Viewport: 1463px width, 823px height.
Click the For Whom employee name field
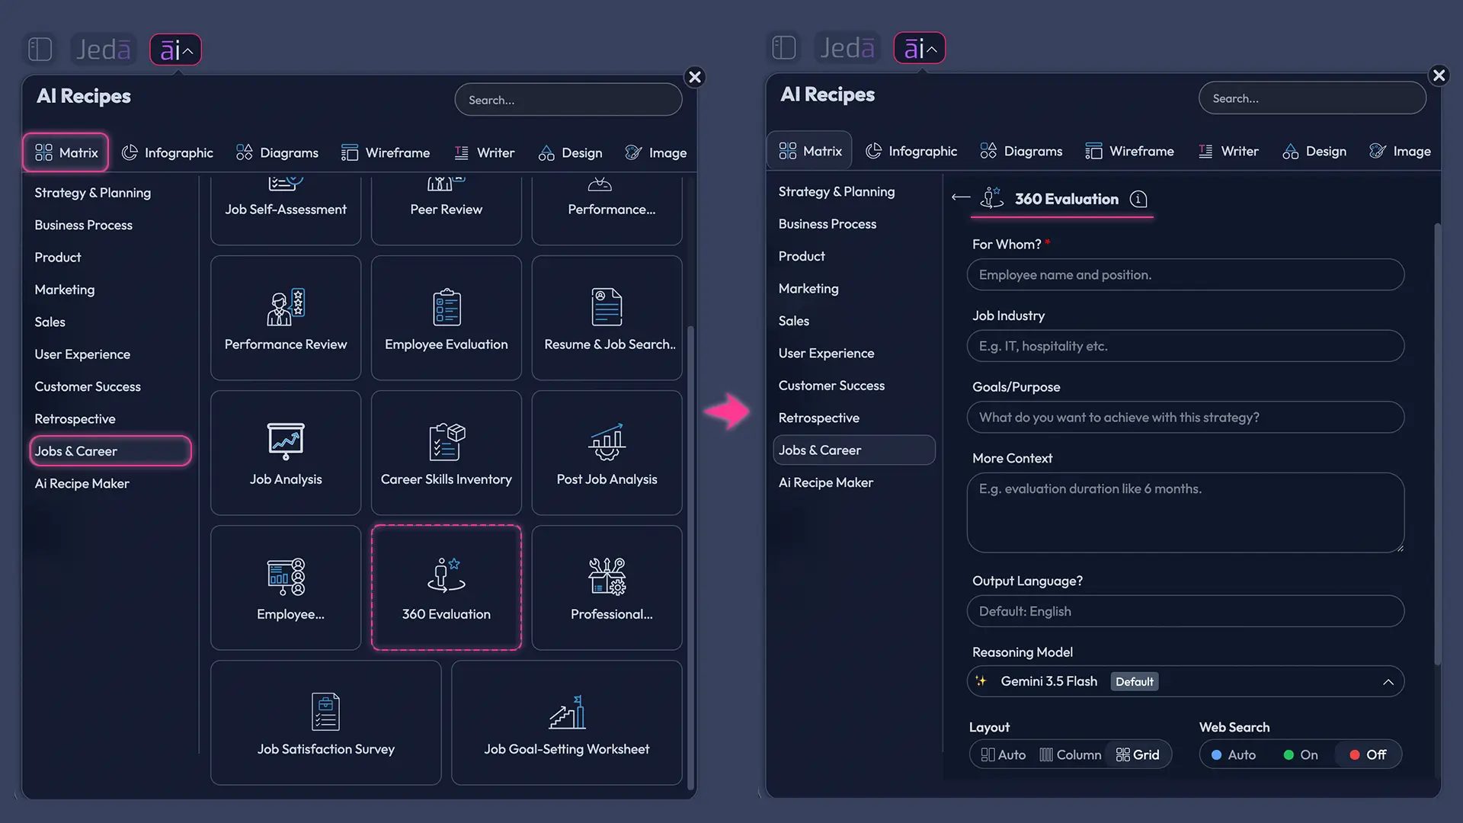tap(1186, 274)
